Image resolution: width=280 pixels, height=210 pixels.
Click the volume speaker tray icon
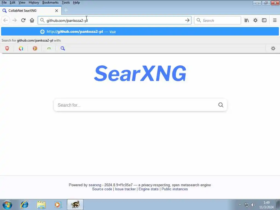coord(253,205)
